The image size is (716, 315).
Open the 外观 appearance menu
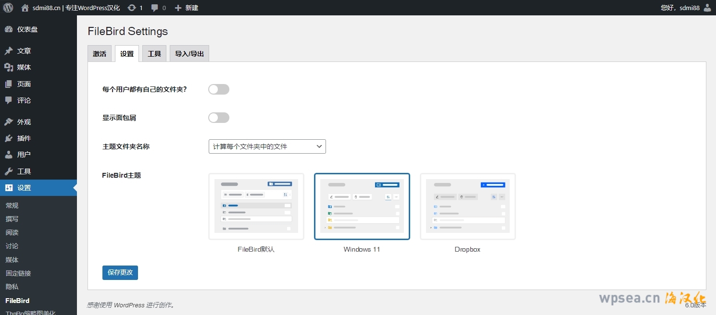click(x=24, y=122)
